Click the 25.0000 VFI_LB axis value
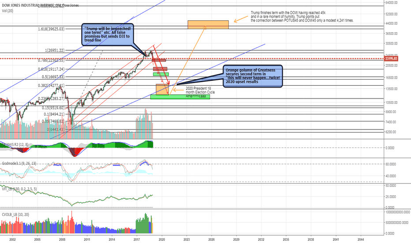 coord(391,197)
